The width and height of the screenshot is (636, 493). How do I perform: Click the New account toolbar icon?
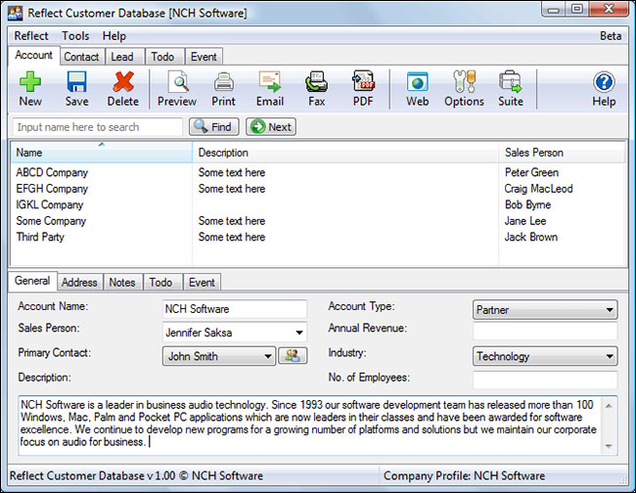30,84
